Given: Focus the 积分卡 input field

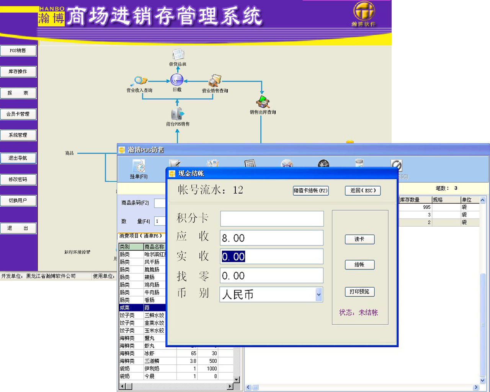Looking at the screenshot, I should click(272, 219).
